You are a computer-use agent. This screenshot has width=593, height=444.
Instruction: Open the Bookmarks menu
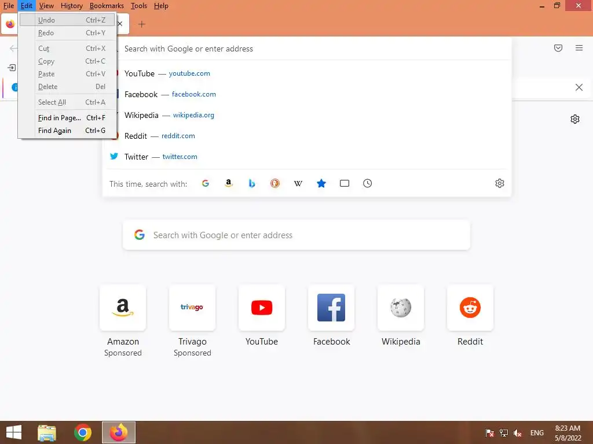click(x=107, y=6)
